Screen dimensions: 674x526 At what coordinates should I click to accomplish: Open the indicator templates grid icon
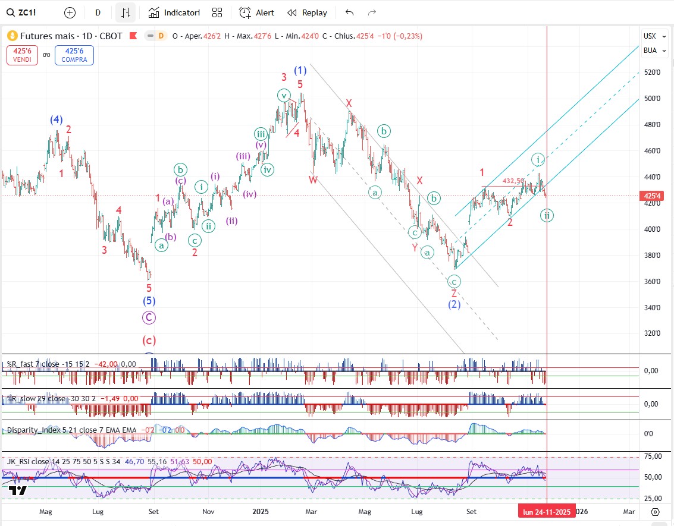point(217,12)
